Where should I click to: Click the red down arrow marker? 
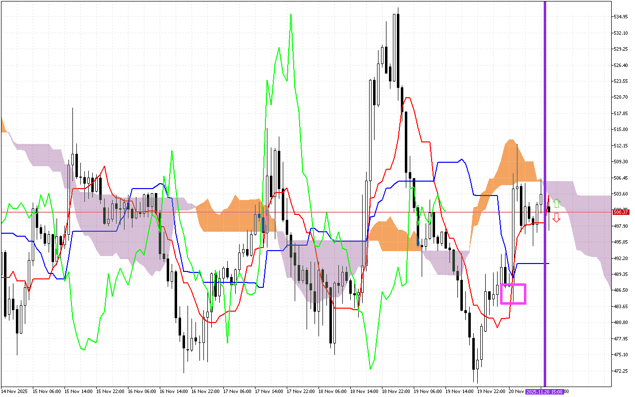[557, 217]
